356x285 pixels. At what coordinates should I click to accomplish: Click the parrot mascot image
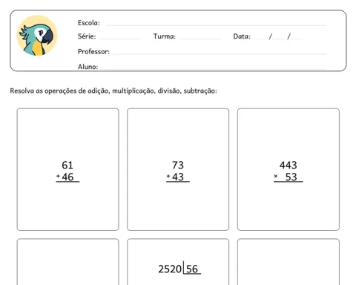37,36
